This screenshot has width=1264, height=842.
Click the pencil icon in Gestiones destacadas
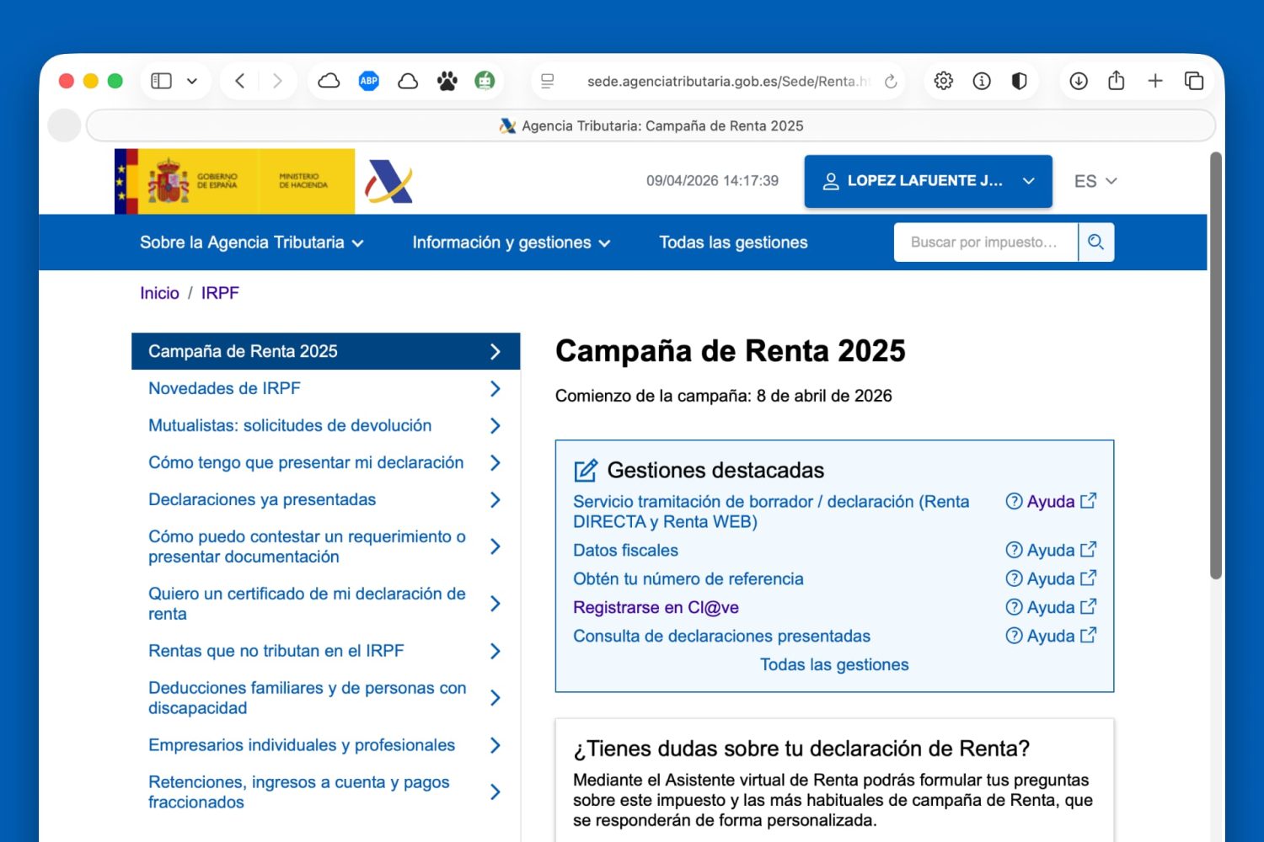pos(583,470)
